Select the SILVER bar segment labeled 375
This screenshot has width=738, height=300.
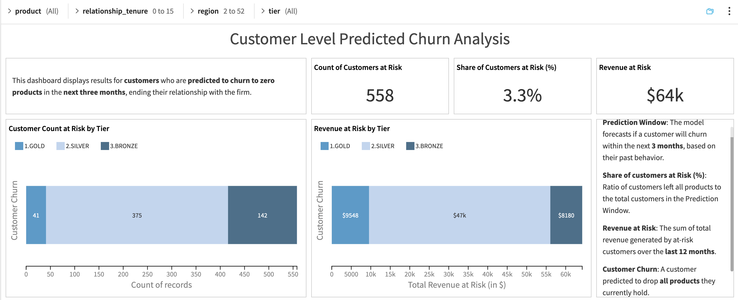click(137, 215)
